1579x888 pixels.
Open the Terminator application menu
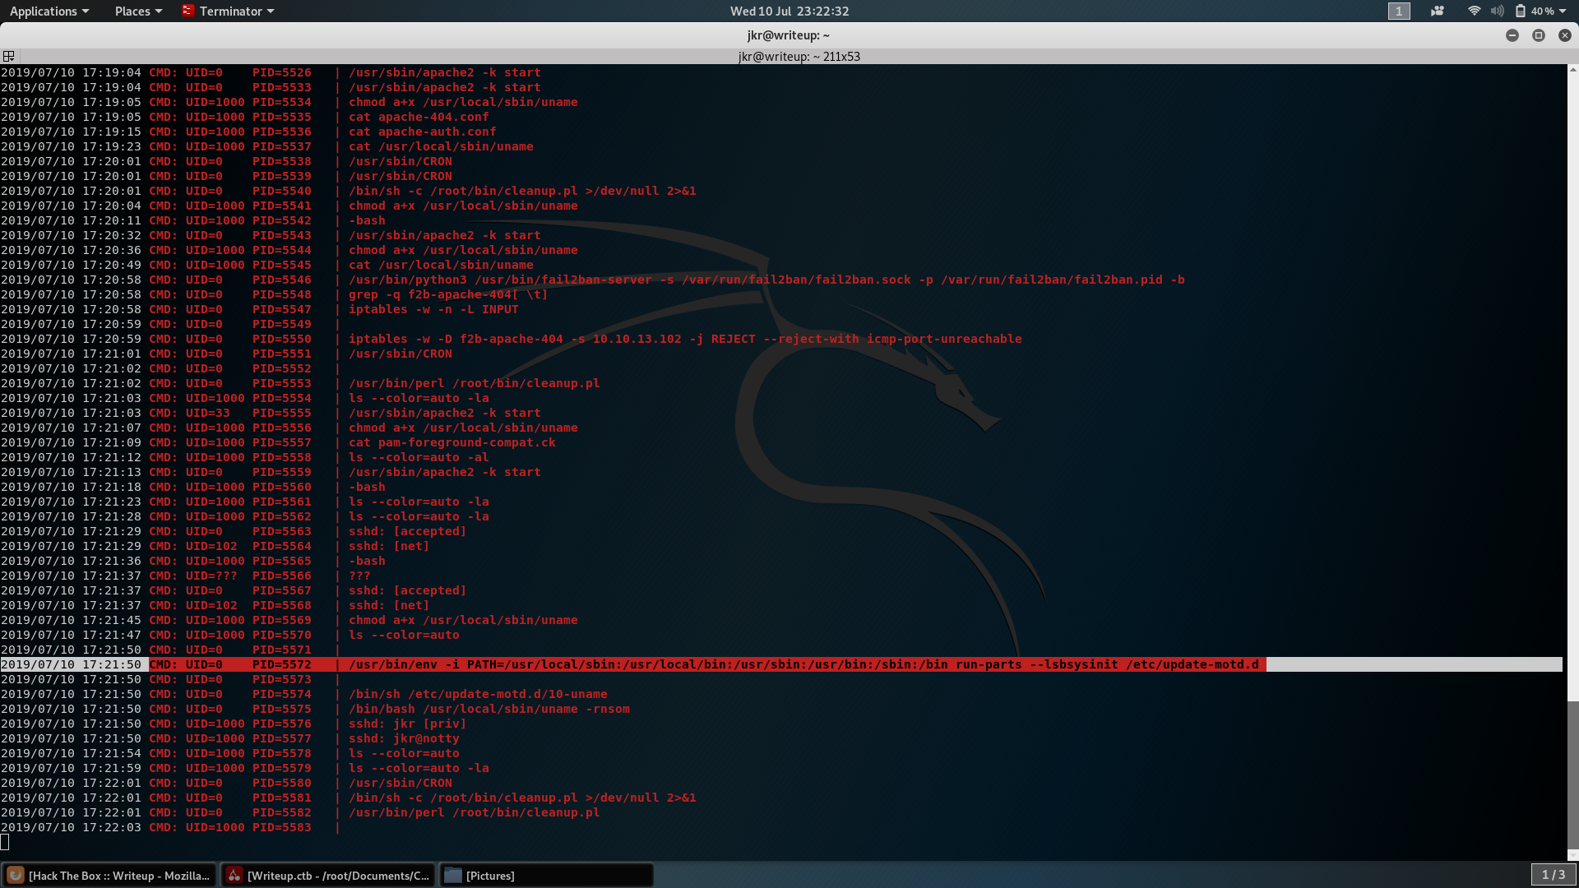click(237, 11)
